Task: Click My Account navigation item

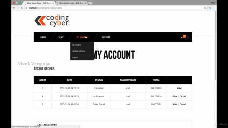Action: [x=82, y=37]
